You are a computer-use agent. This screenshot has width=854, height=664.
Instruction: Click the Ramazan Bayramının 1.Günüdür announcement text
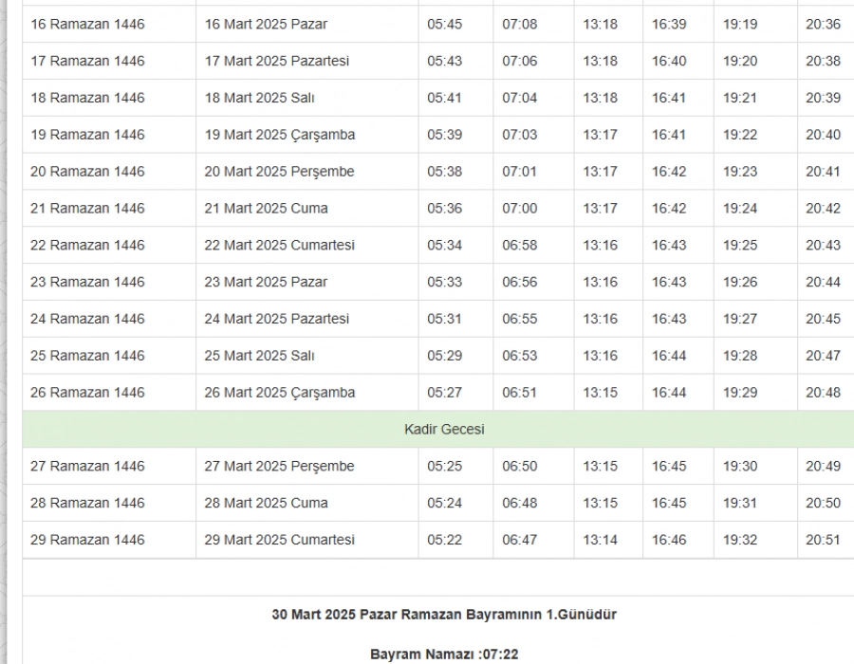(x=444, y=615)
